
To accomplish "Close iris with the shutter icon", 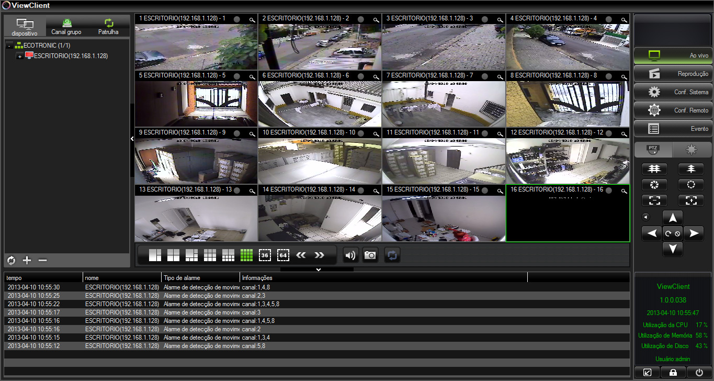I will coord(654,185).
